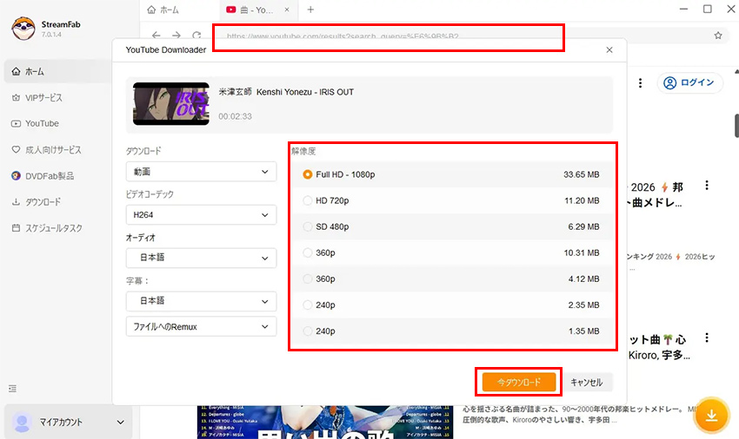
Task: Click the sidebar collapse icon
Action: coord(12,389)
